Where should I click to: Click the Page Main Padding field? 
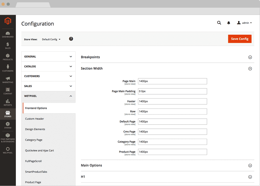pos(172,91)
